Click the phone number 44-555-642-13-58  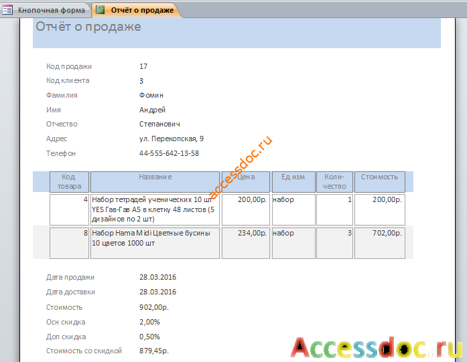tap(169, 153)
